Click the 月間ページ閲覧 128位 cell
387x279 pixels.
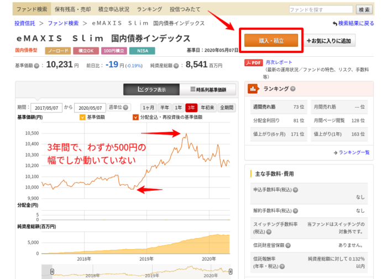339,120
